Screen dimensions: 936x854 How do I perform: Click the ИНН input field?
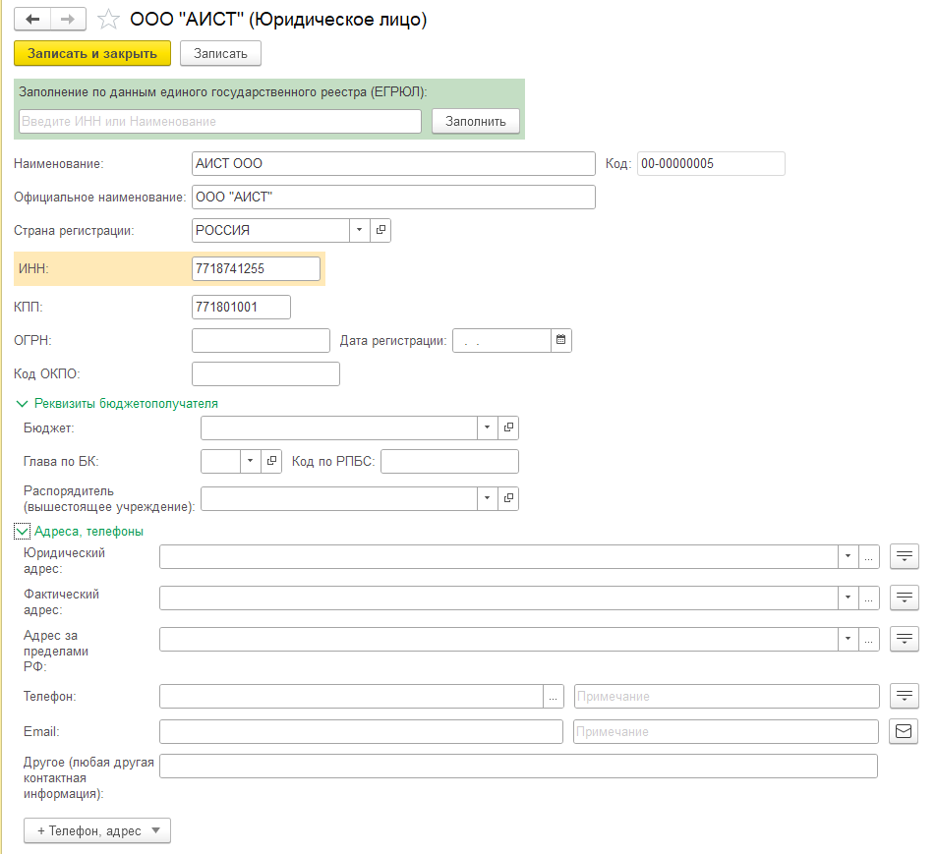(x=256, y=268)
